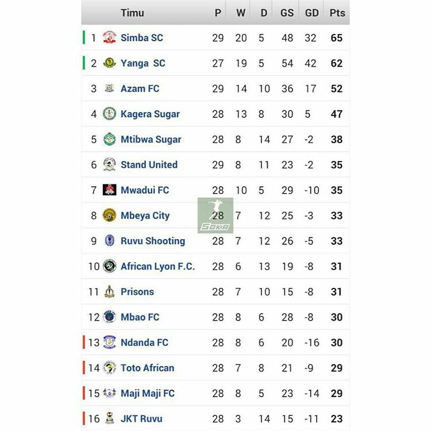
Task: Click the Ruvu Shooting badge icon
Action: click(x=109, y=241)
